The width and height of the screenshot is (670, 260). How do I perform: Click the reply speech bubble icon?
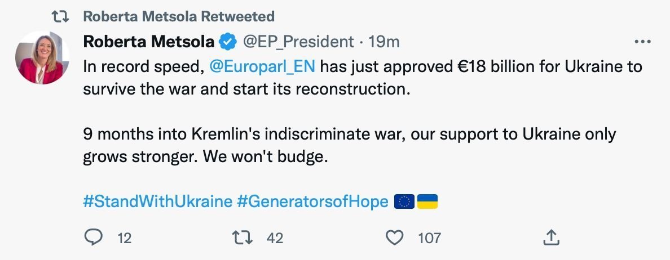pos(92,238)
